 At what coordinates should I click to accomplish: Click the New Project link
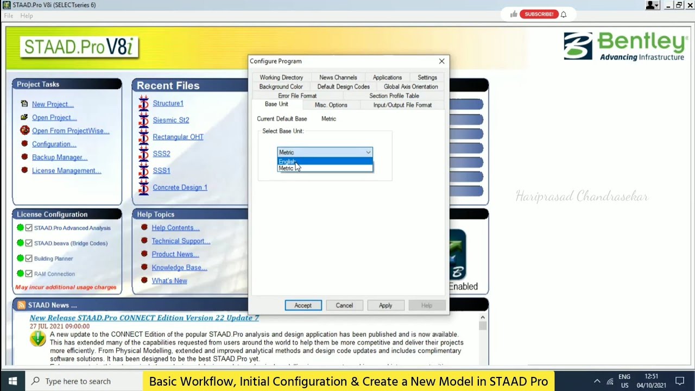click(x=53, y=104)
